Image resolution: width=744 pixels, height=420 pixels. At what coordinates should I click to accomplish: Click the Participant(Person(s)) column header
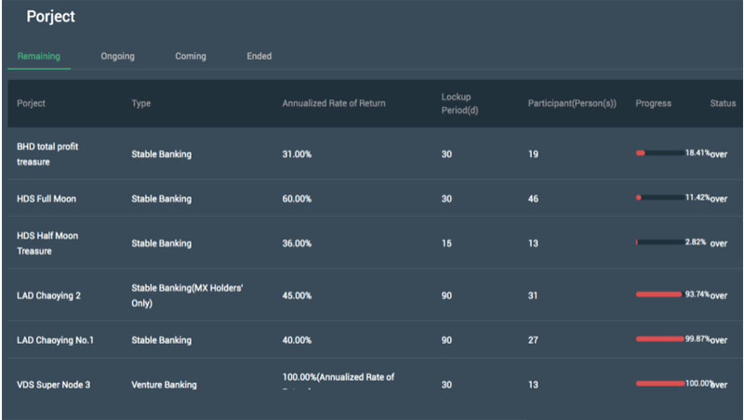(572, 103)
